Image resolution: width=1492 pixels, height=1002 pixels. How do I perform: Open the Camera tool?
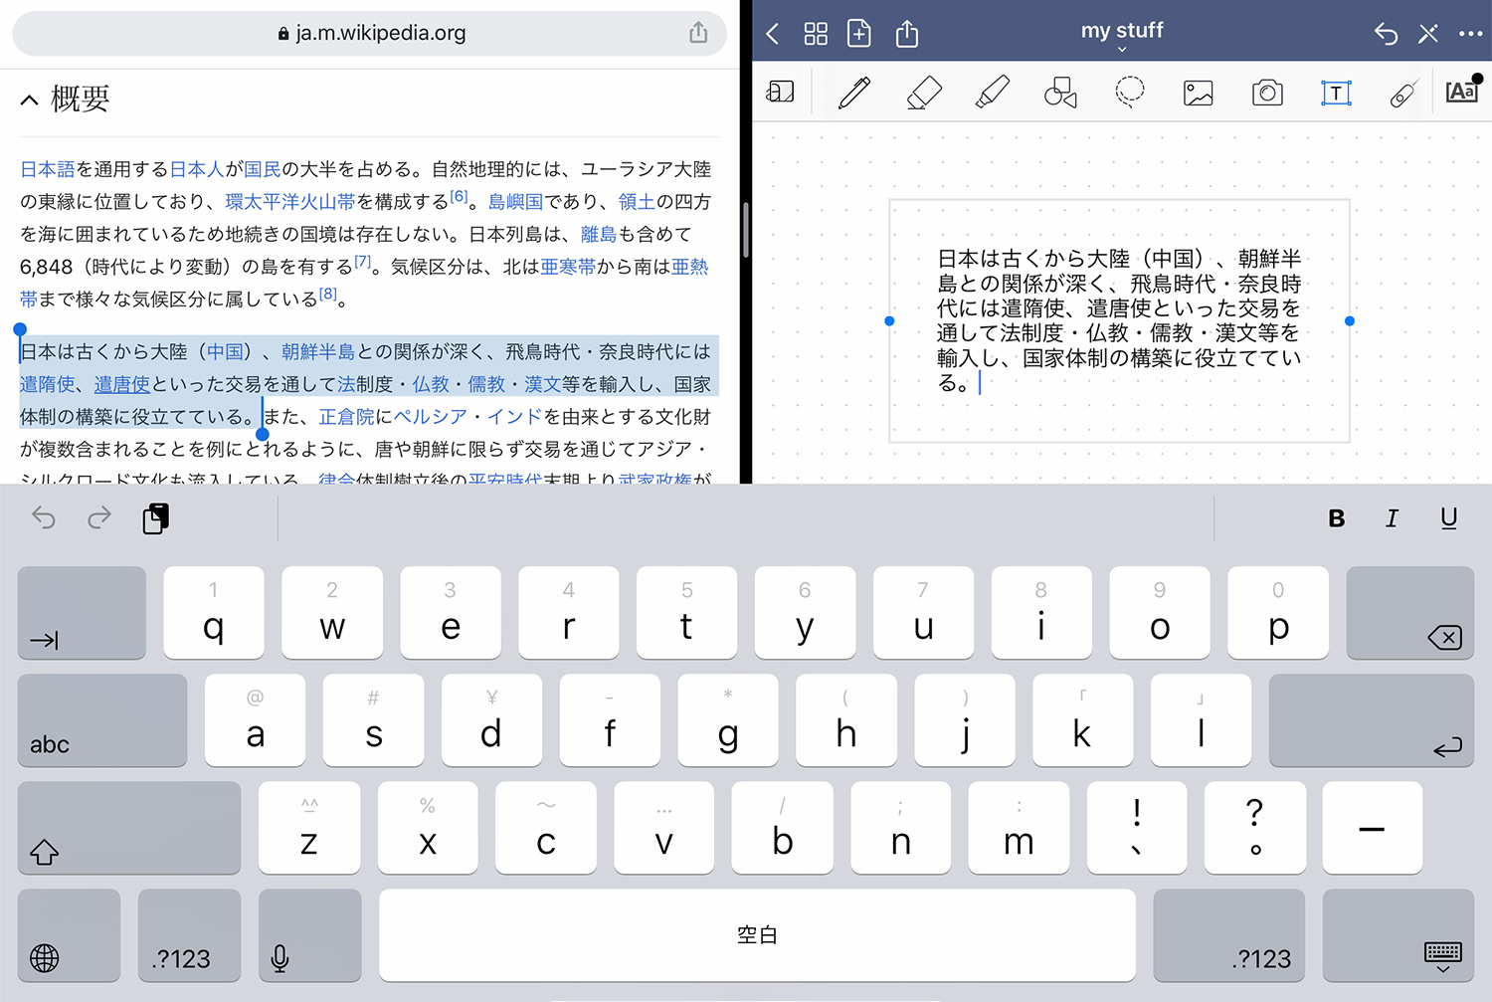[x=1267, y=94]
